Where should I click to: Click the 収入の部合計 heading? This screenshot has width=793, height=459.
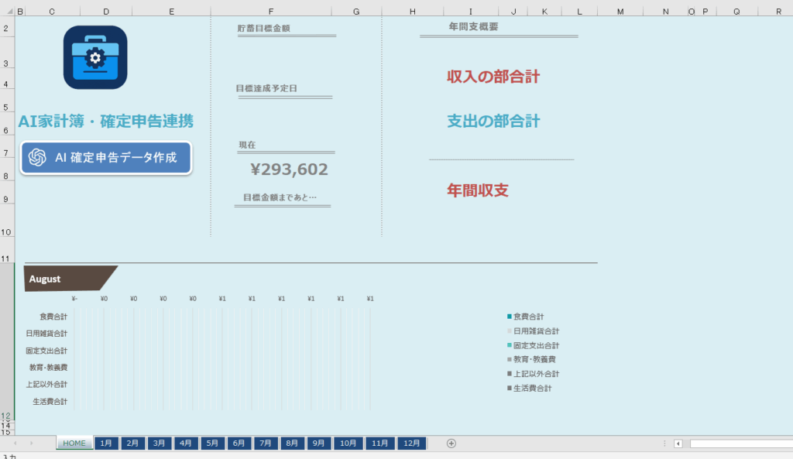tap(493, 77)
